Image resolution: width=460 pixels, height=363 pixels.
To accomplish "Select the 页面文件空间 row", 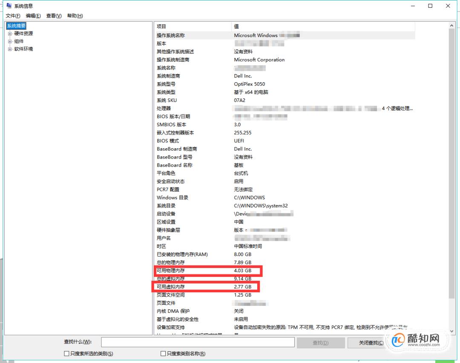I will (x=285, y=295).
